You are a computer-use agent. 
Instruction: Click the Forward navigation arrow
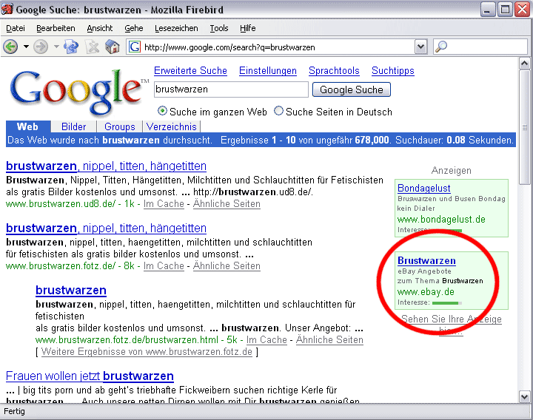(x=41, y=47)
